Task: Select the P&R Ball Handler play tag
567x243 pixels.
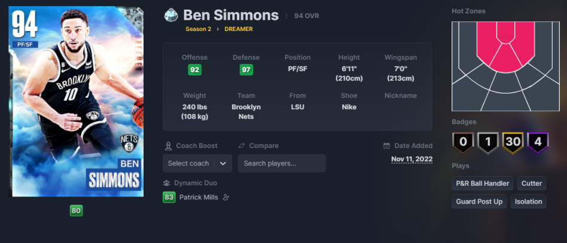Action: click(x=483, y=183)
